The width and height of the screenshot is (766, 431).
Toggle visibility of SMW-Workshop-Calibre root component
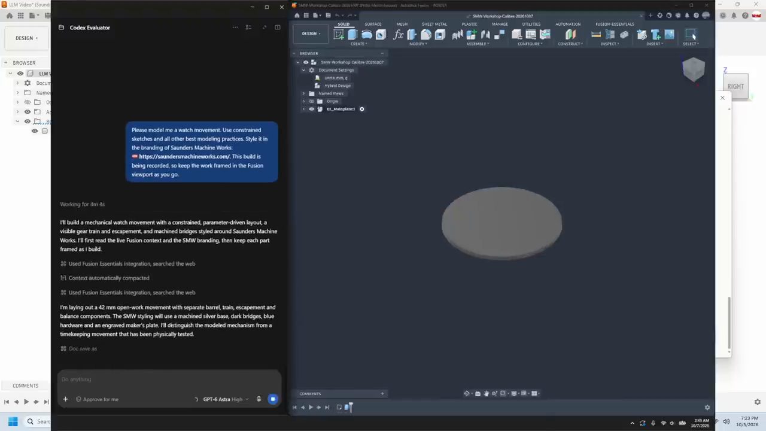tap(306, 62)
